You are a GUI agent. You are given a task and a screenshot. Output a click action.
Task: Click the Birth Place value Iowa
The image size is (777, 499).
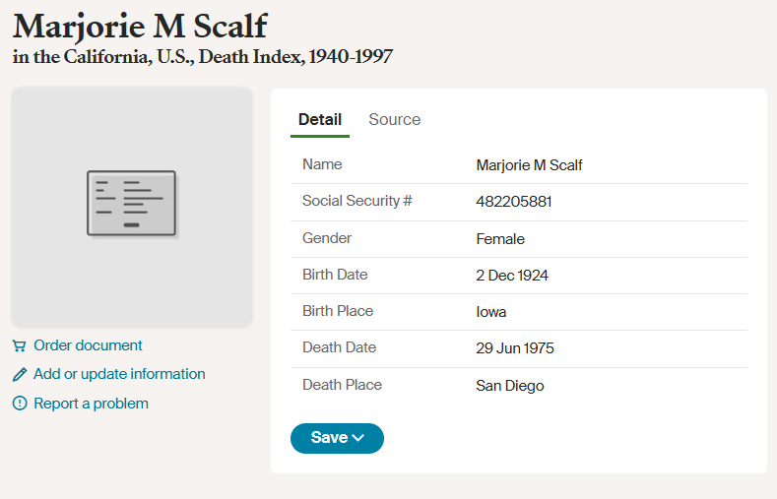[x=491, y=312]
